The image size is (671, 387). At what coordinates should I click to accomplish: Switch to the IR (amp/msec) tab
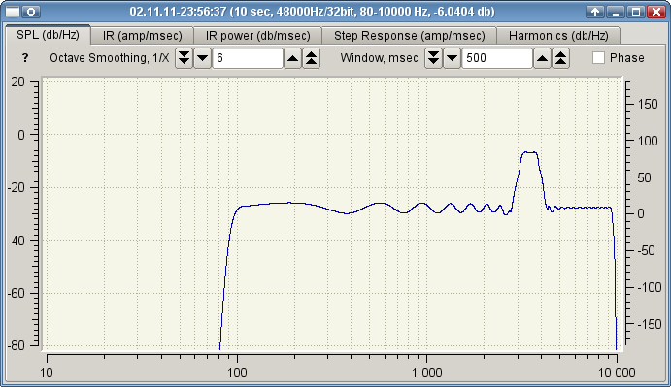click(142, 36)
